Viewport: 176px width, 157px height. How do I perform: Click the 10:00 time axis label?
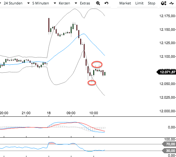coord(94,113)
